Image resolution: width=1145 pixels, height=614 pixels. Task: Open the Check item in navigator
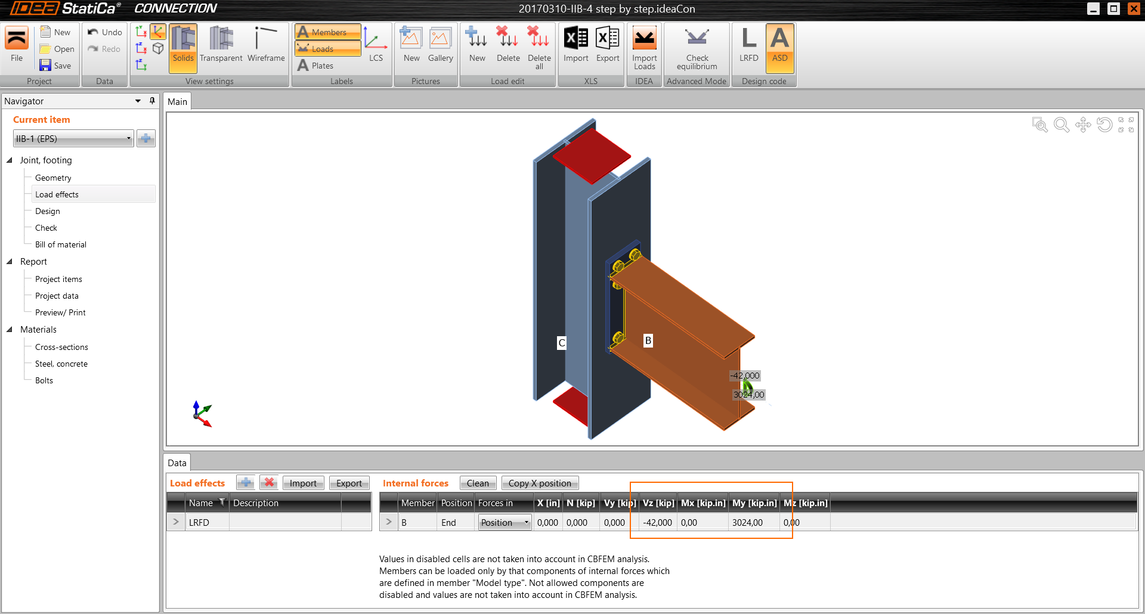click(46, 228)
